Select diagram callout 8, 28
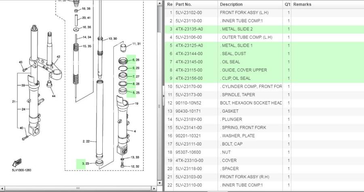 (x=136, y=84)
